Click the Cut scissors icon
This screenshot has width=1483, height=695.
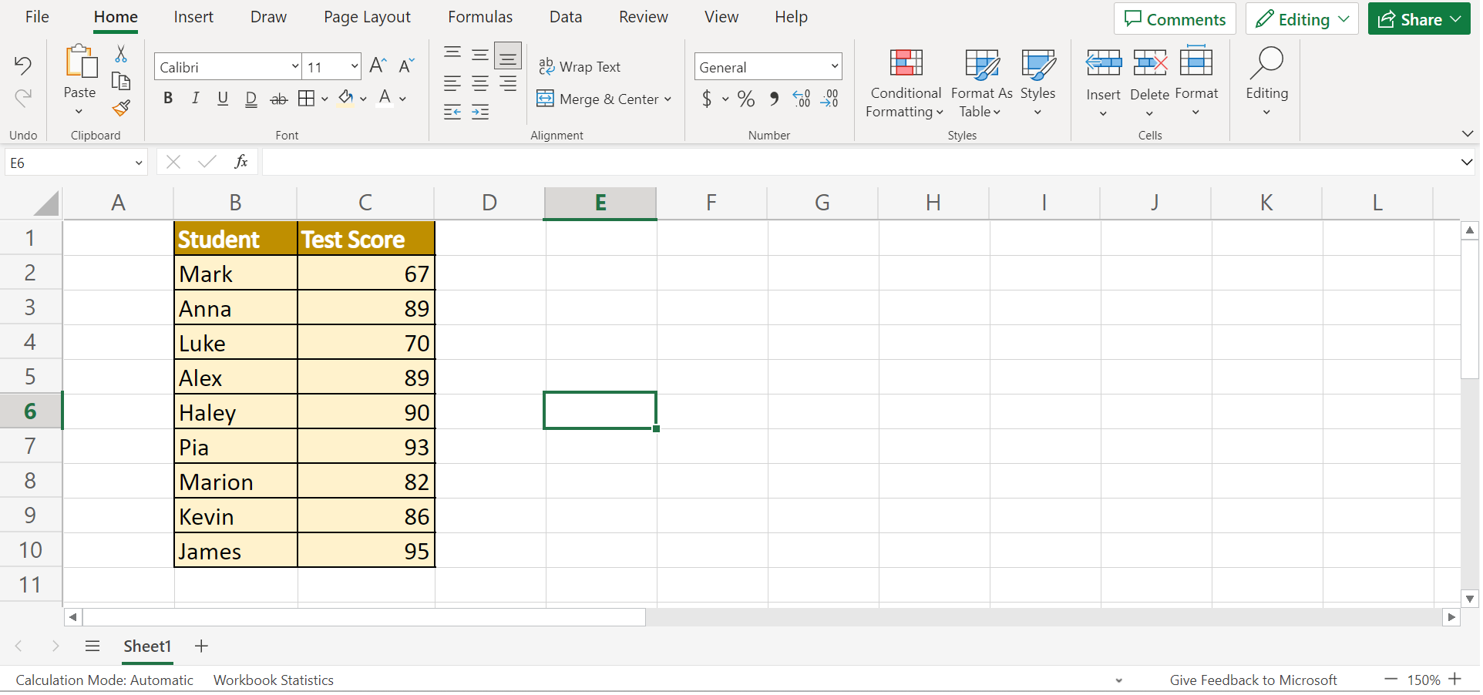[121, 54]
